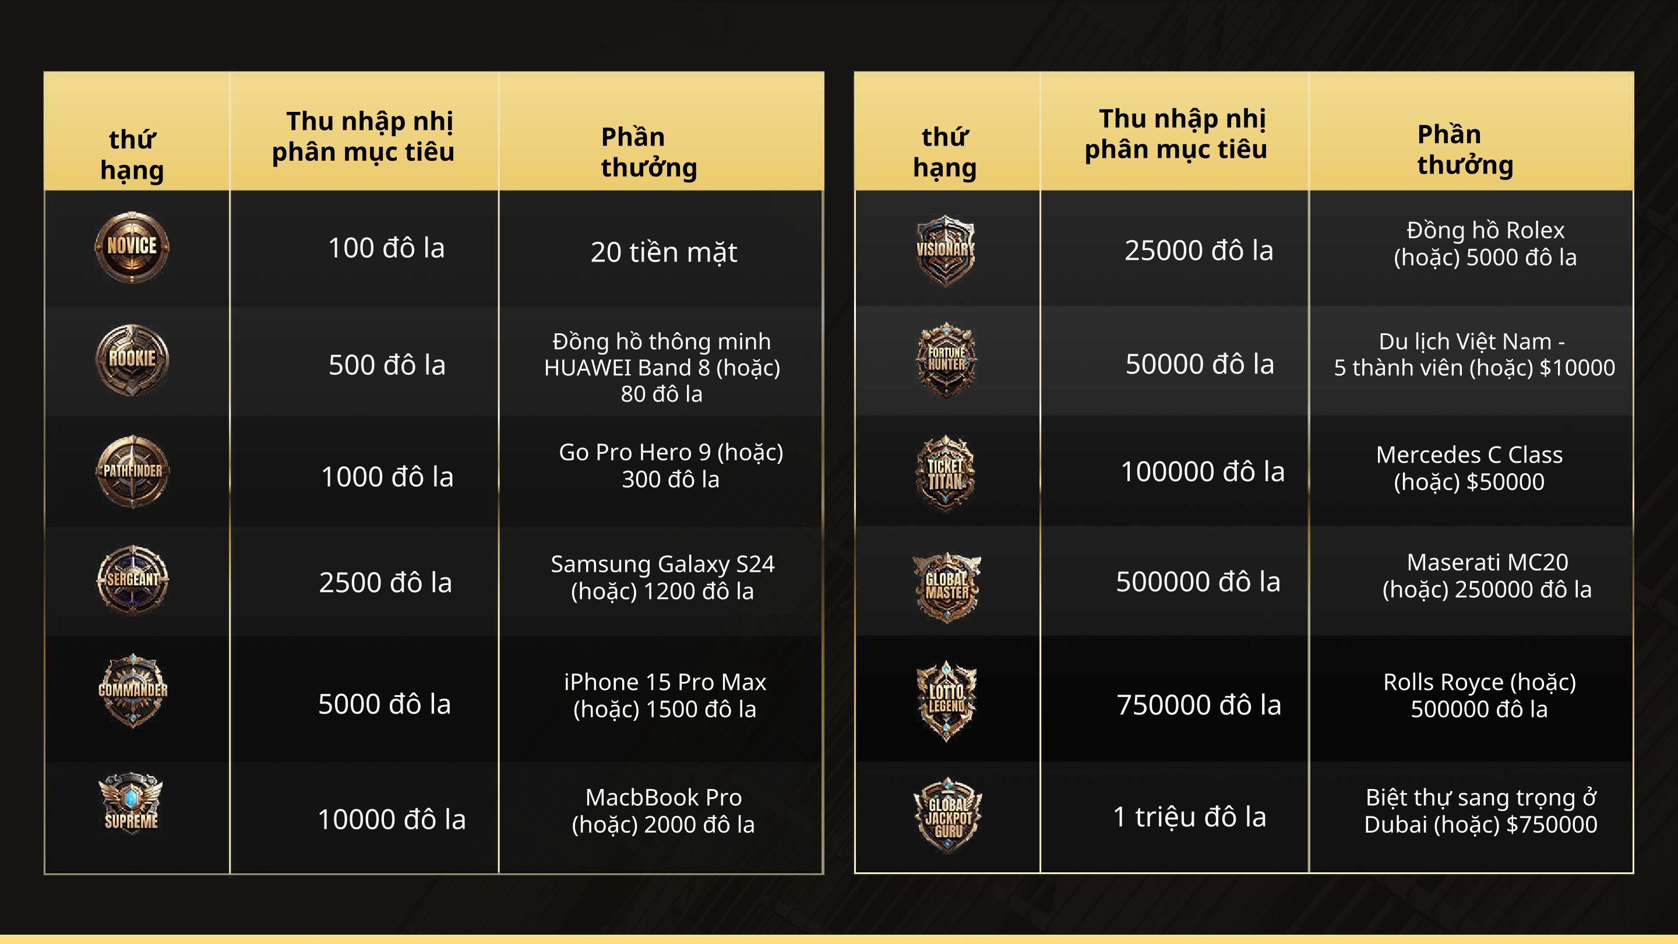Click the TICKET TITAN badge
This screenshot has width=1678, height=944.
(946, 473)
